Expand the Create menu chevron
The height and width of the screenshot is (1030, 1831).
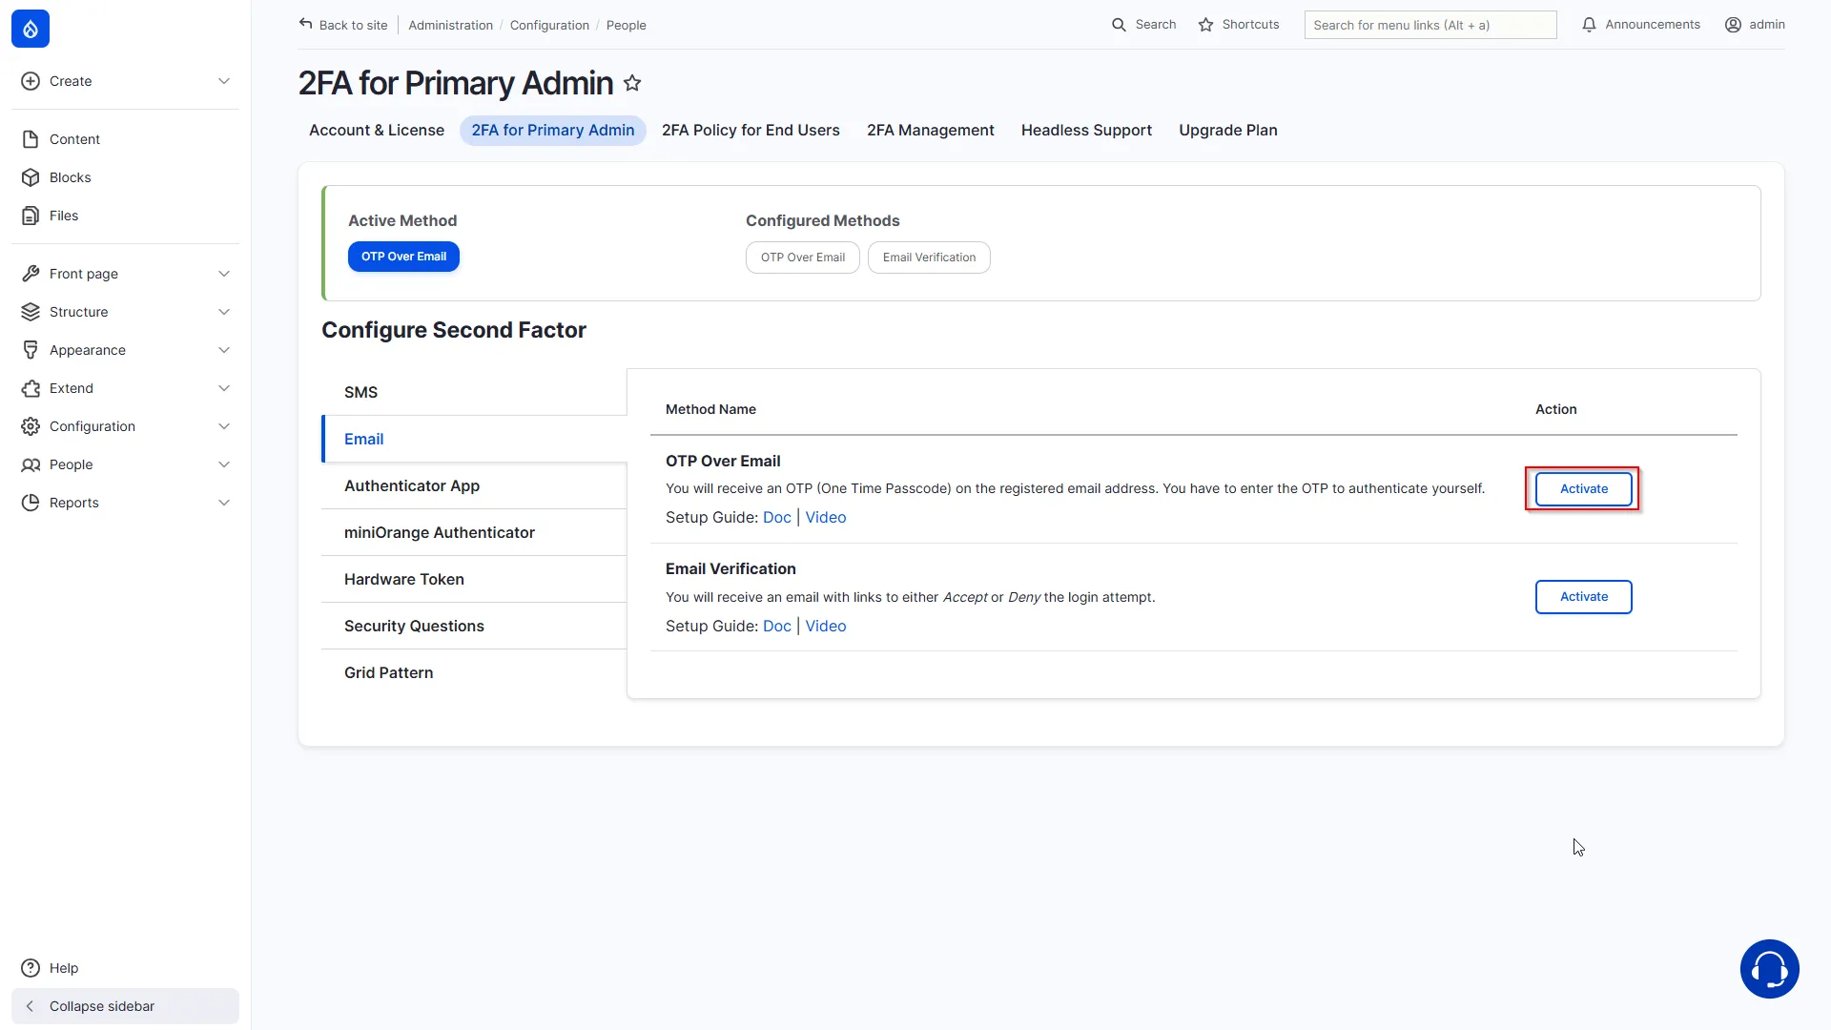(224, 81)
